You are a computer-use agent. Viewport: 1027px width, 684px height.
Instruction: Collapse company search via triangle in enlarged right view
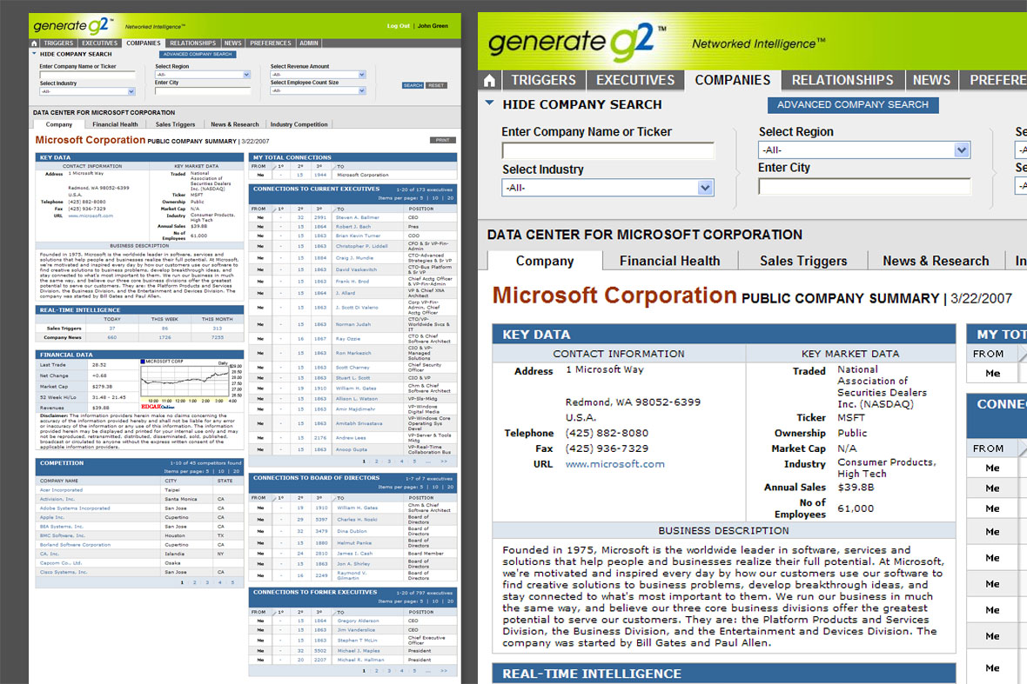pyautogui.click(x=489, y=103)
